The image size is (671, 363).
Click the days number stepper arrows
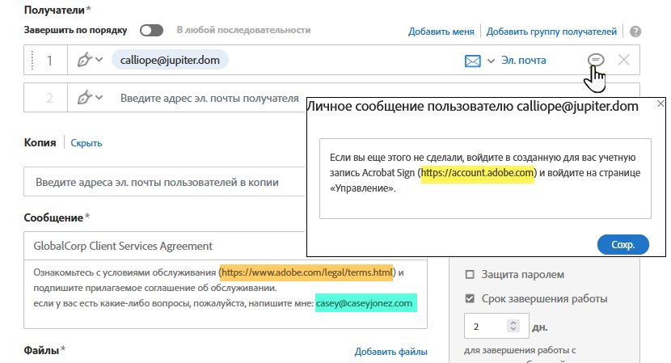coord(513,327)
